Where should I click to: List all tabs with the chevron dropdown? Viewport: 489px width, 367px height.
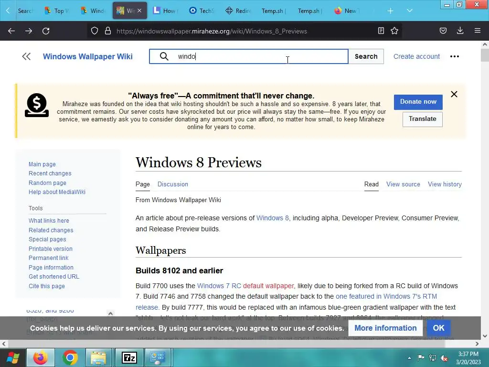[x=410, y=11]
